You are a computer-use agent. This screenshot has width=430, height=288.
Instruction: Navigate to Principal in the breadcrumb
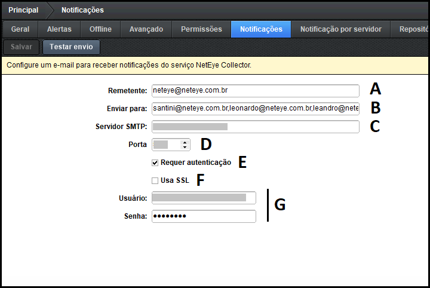click(x=24, y=10)
